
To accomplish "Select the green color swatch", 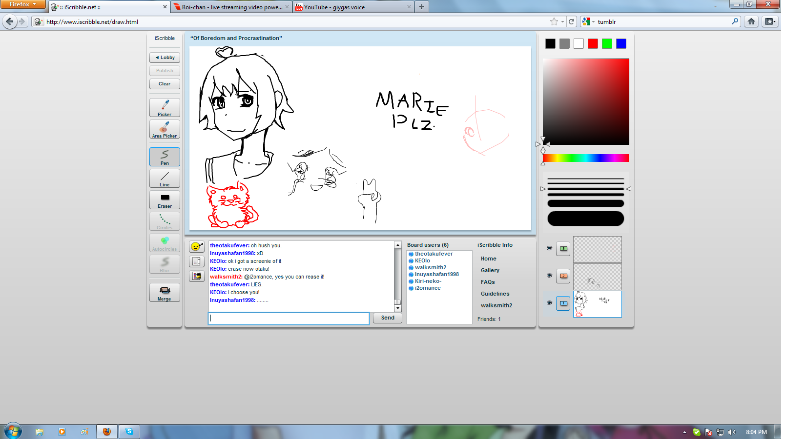I will point(607,44).
